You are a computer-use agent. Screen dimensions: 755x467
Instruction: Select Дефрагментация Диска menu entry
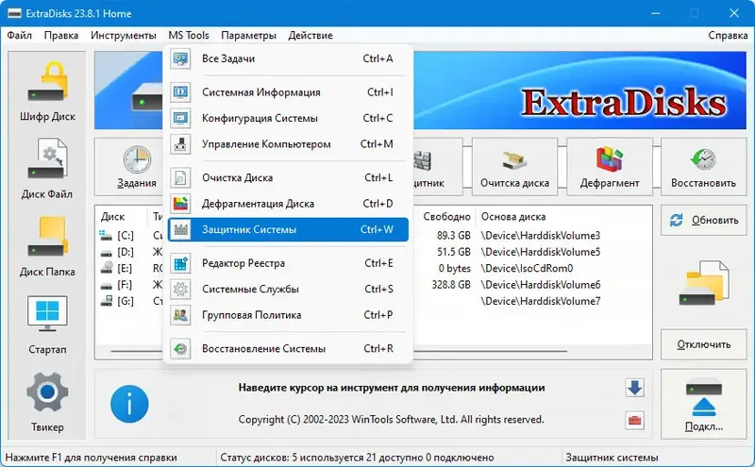click(288, 204)
